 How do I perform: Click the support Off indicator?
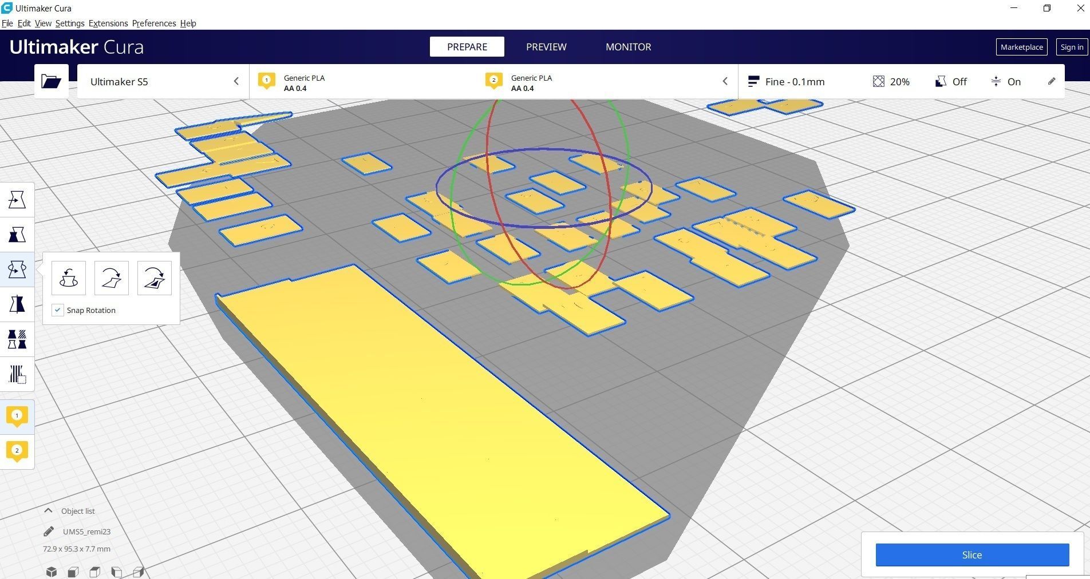tap(951, 82)
